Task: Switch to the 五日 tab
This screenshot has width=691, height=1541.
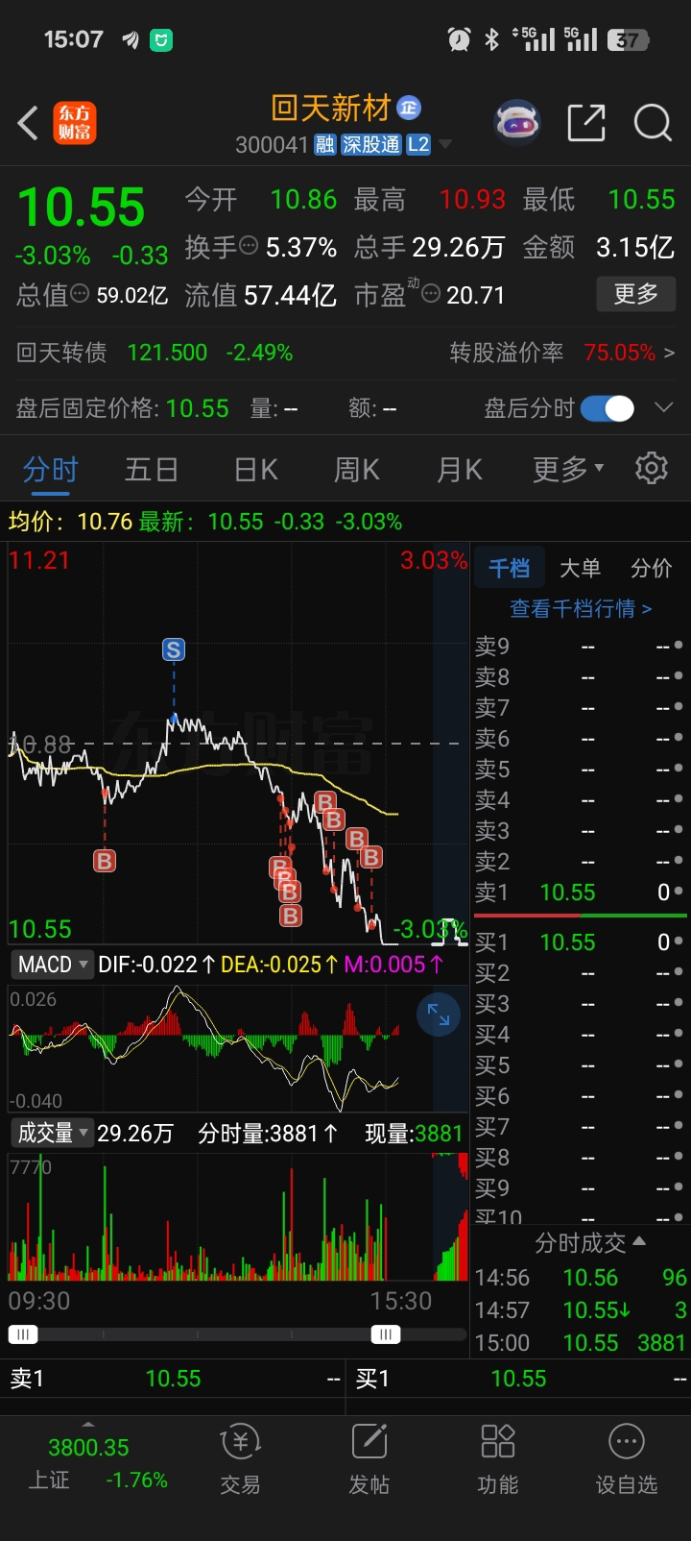Action: pos(152,469)
